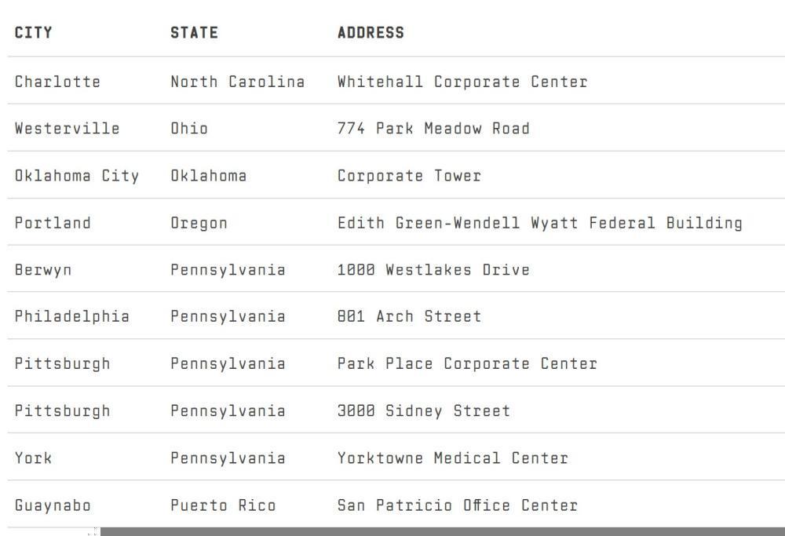Sort by the STATE column header
785x536 pixels.
tap(194, 33)
